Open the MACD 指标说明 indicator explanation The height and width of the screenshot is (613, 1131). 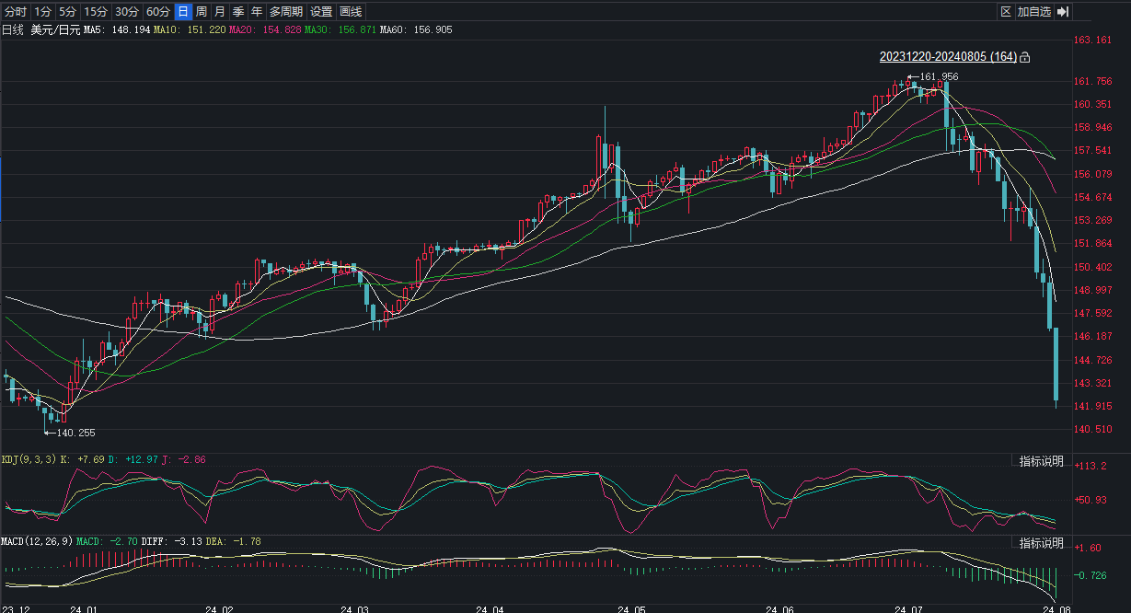[1041, 543]
